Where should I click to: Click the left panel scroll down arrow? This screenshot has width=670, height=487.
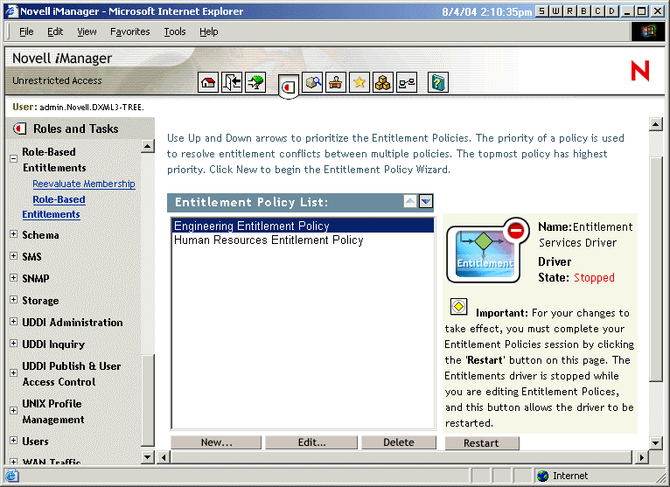pos(147,456)
